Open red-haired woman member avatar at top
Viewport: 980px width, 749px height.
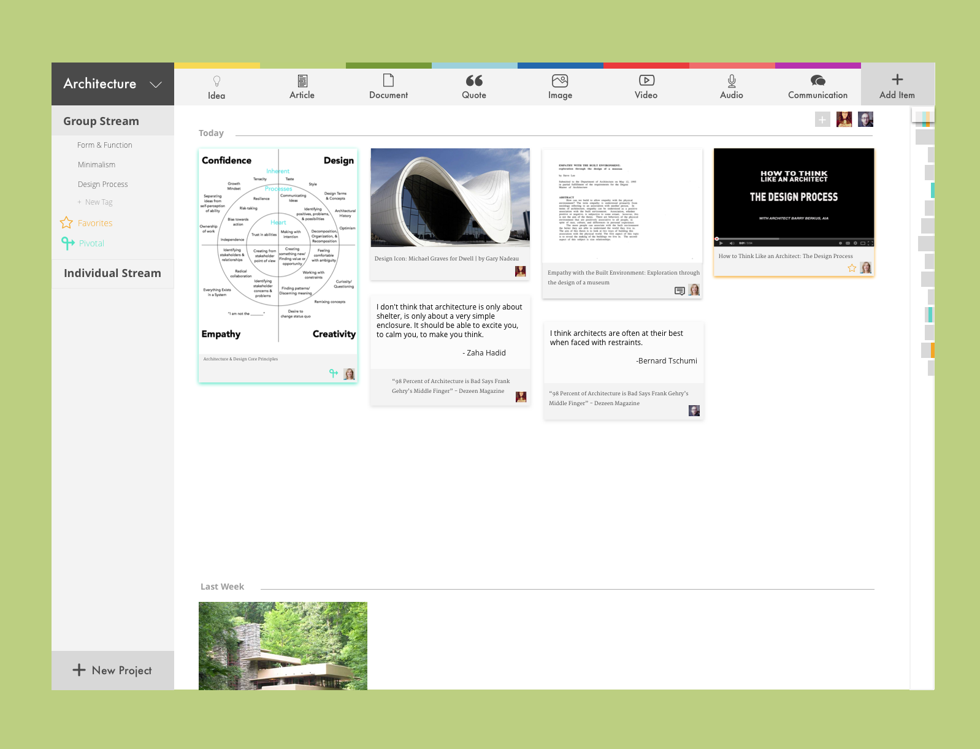pos(844,120)
